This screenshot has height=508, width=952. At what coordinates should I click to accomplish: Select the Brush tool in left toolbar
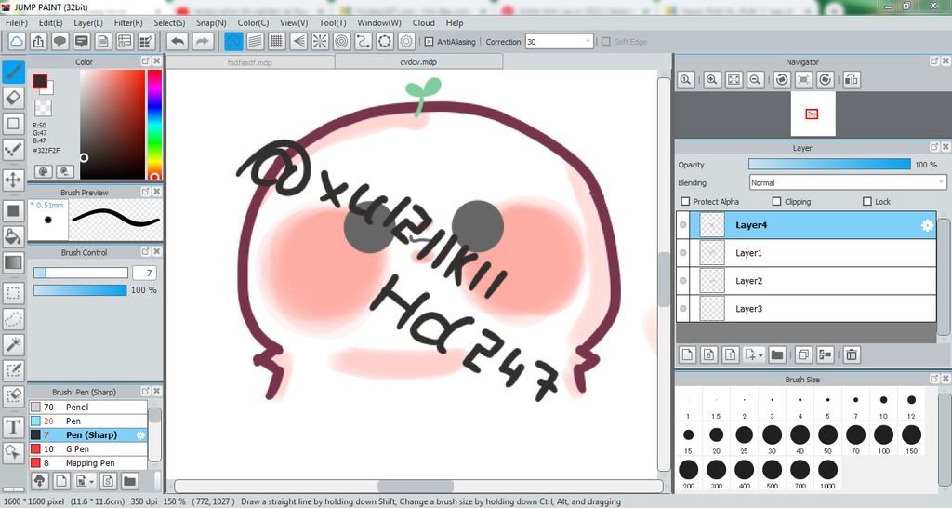point(13,73)
